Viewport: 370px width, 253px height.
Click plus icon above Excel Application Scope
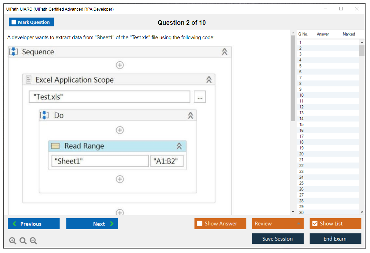[120, 65]
